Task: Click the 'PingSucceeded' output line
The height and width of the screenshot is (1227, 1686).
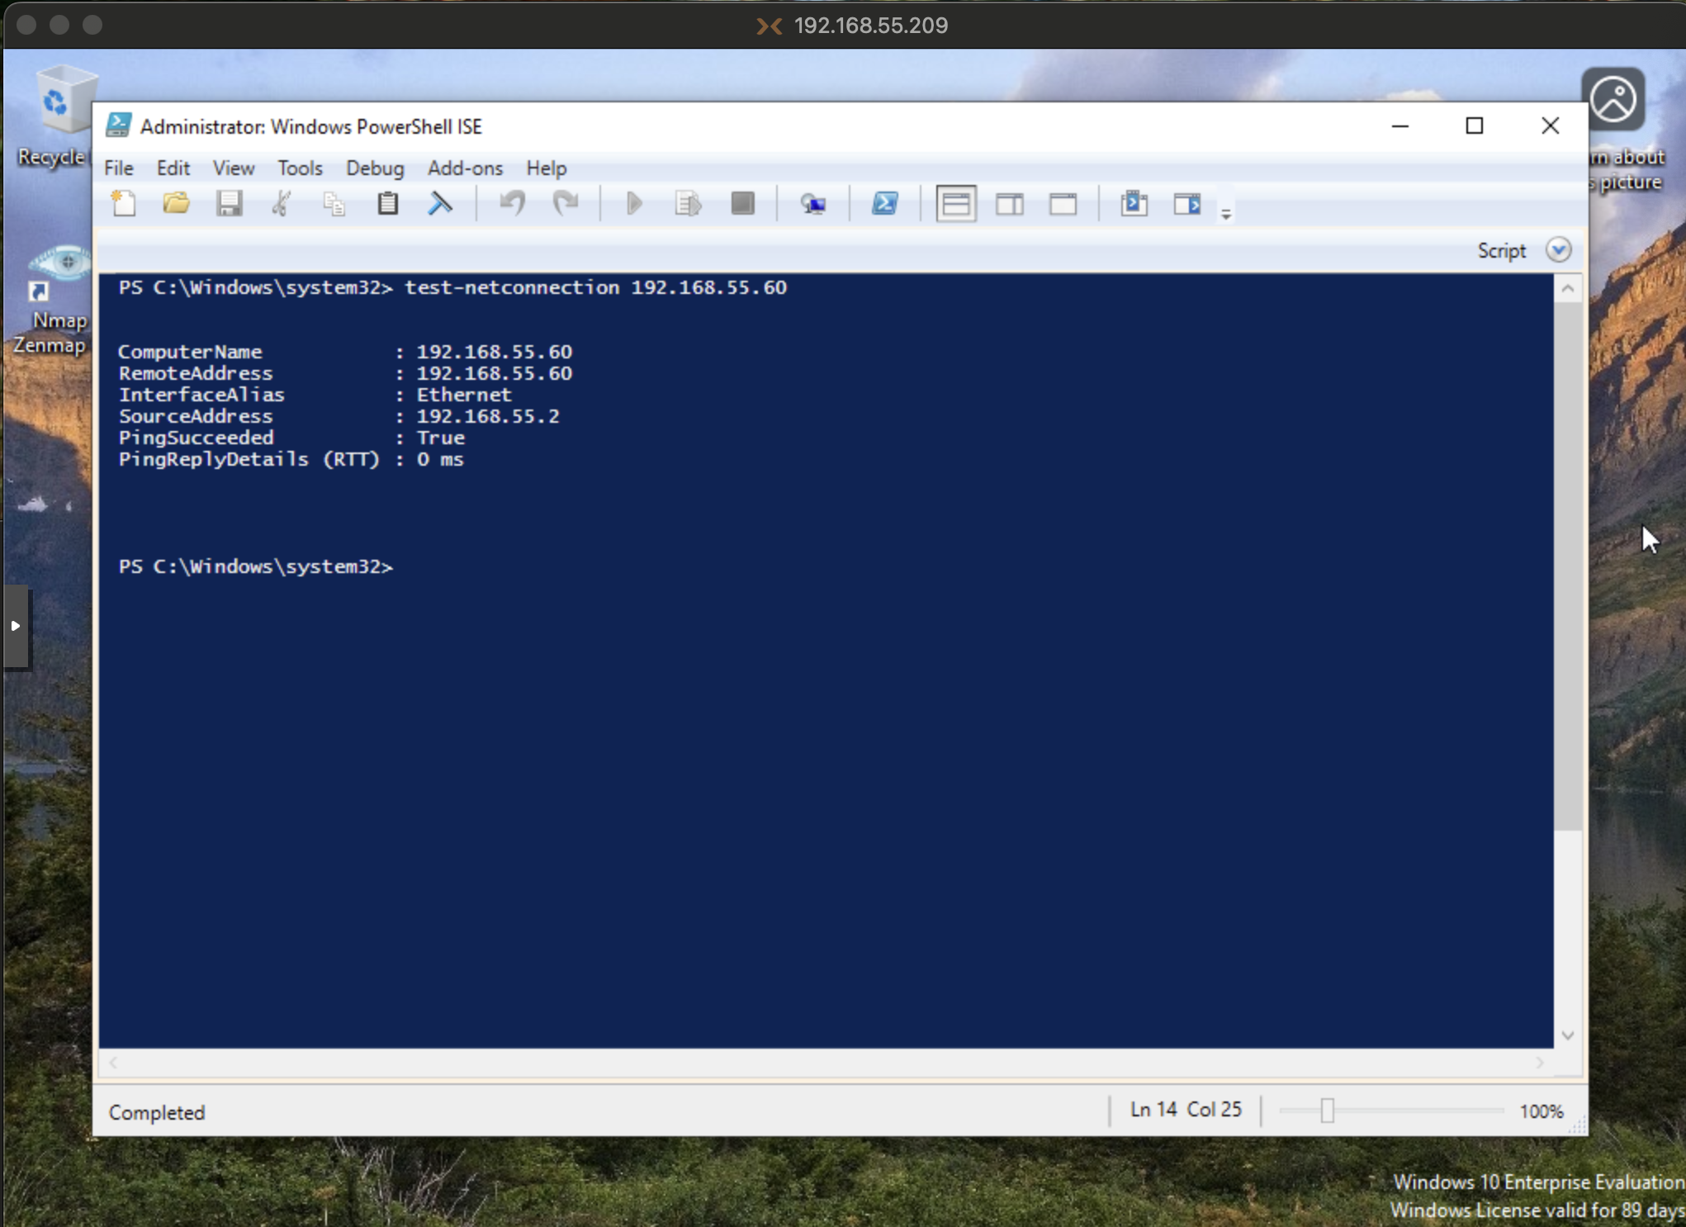Action: click(x=291, y=438)
